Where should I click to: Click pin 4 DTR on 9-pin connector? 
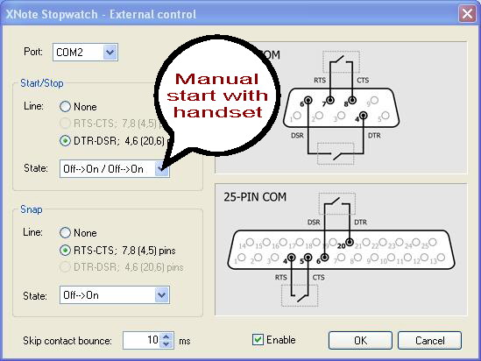364,116
